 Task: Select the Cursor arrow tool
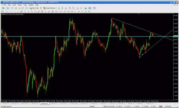click(x=3, y=11)
